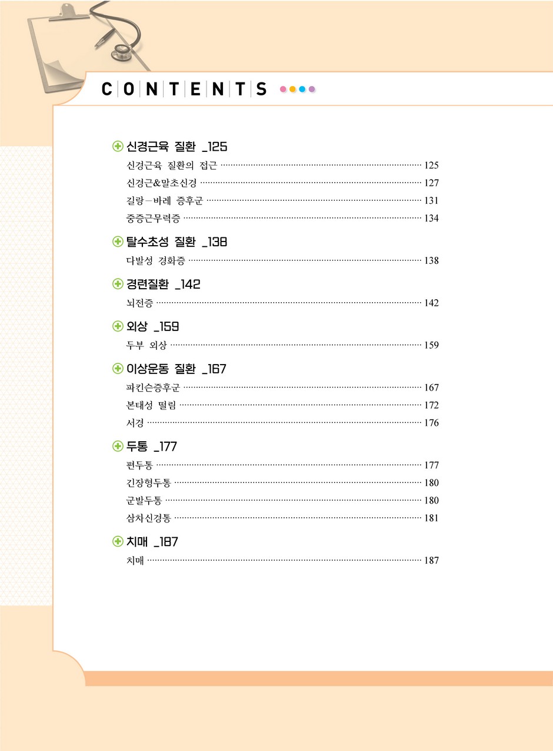Click the 이상운동 질환 _167 section heading

pyautogui.click(x=176, y=369)
